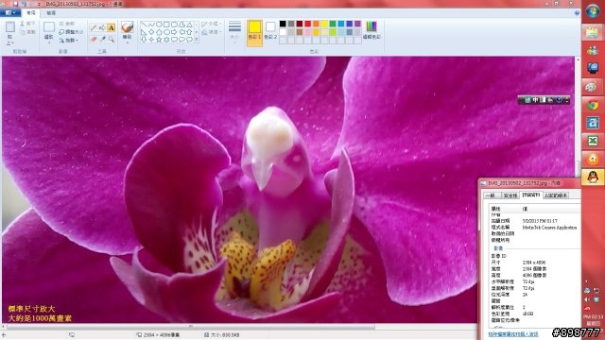Screen dimensions: 605x340
Task: Expand the shapes gallery more arrow
Action: (197, 40)
